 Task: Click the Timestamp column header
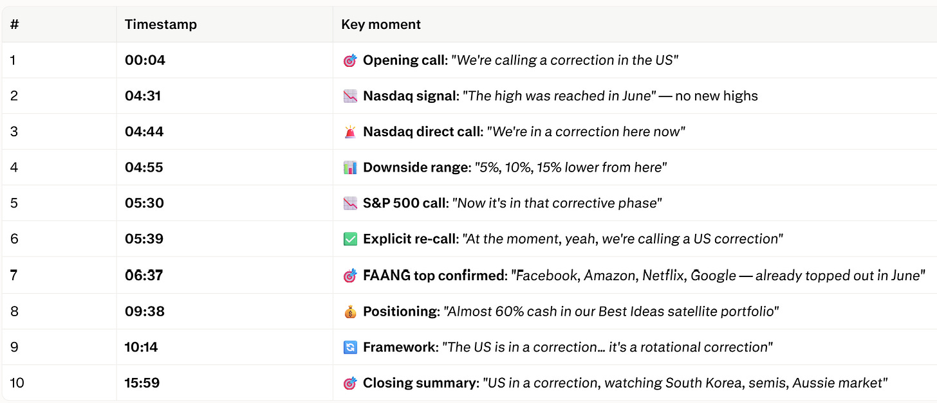161,24
